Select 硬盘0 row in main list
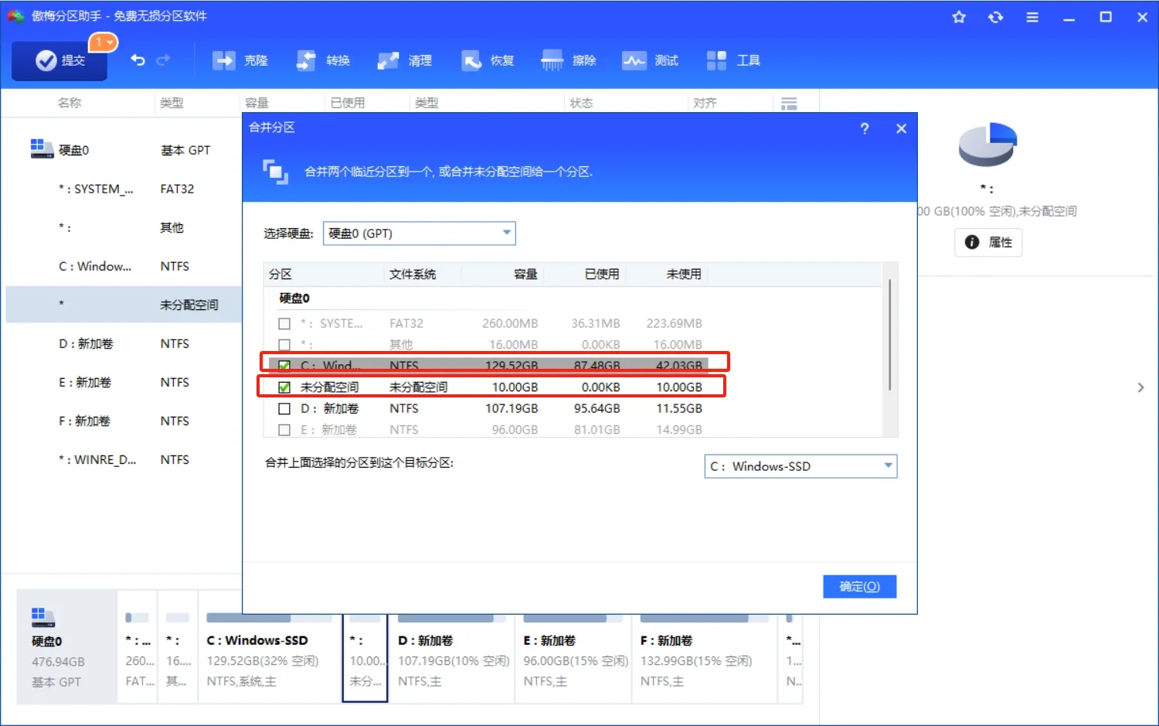1159x726 pixels. point(124,150)
